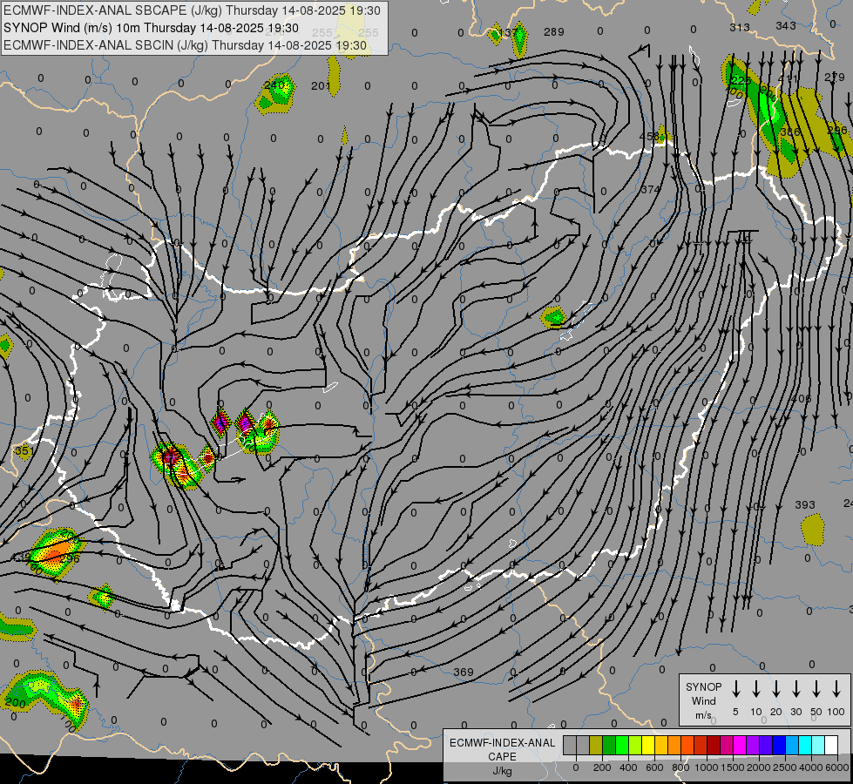
Task: Select the yellow CAPE legend swatch
Action: [x=648, y=745]
